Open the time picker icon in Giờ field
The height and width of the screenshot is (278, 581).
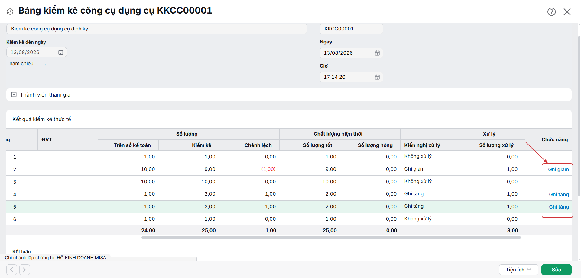point(377,77)
